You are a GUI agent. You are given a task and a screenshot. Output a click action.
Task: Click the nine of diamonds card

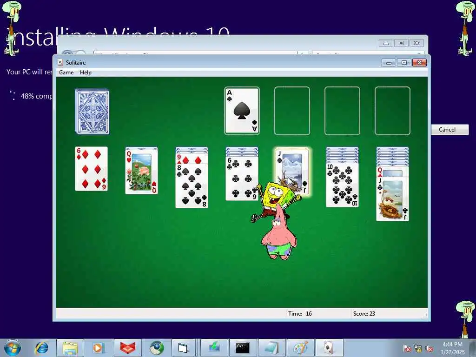pyautogui.click(x=192, y=159)
